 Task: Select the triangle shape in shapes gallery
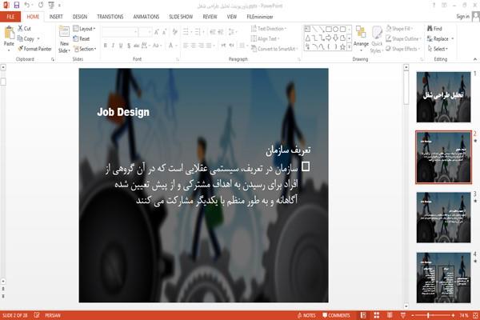[308, 38]
